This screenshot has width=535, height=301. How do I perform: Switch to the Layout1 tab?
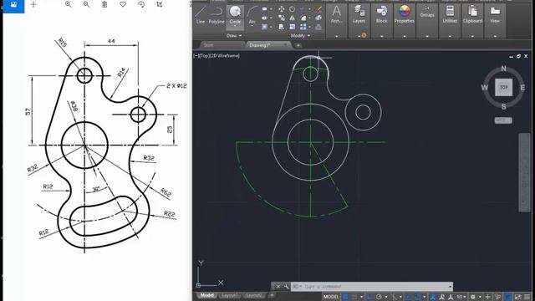(x=229, y=295)
